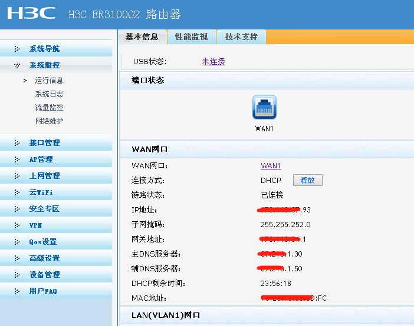Expand the AP管理 arrow icon
Image resolution: width=414 pixels, height=326 pixels.
[x=17, y=159]
